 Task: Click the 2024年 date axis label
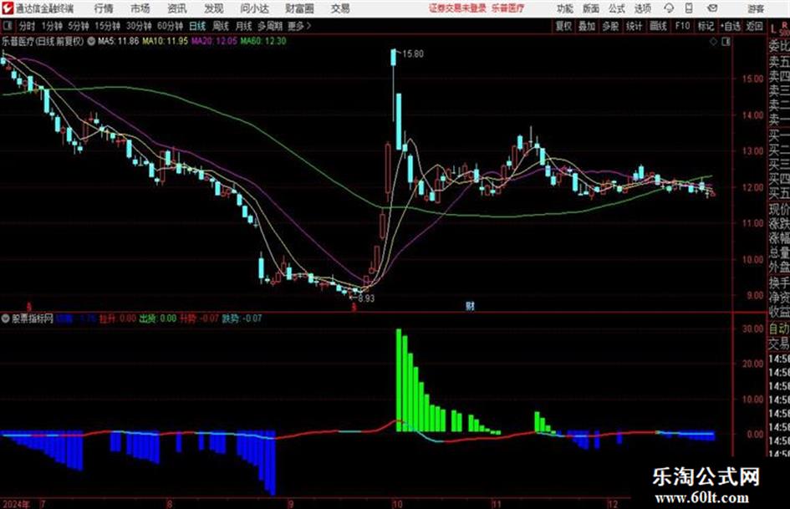(16, 504)
